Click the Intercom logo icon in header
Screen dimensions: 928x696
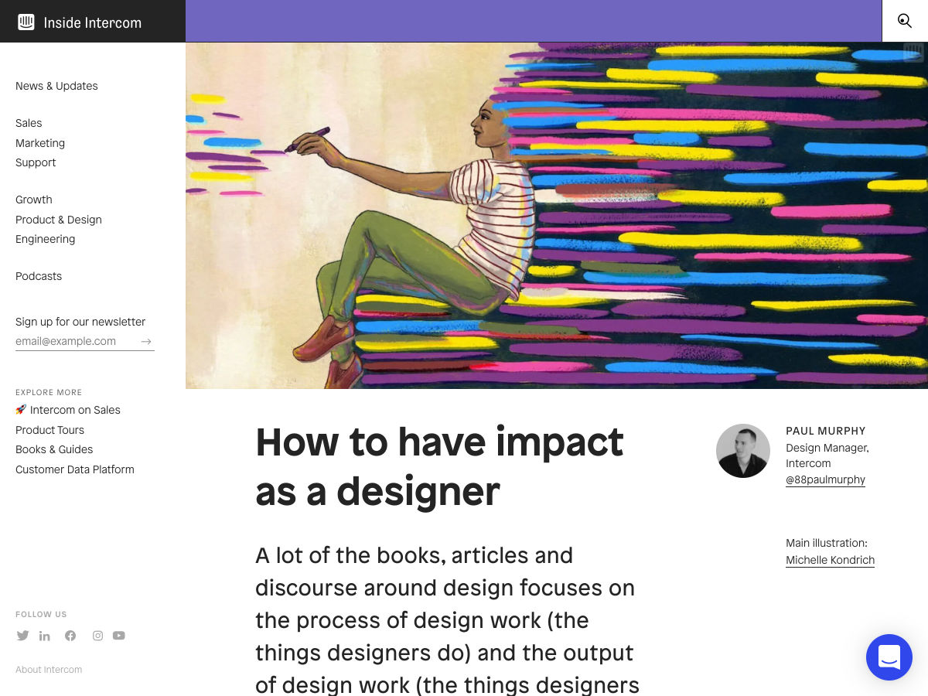coord(26,22)
